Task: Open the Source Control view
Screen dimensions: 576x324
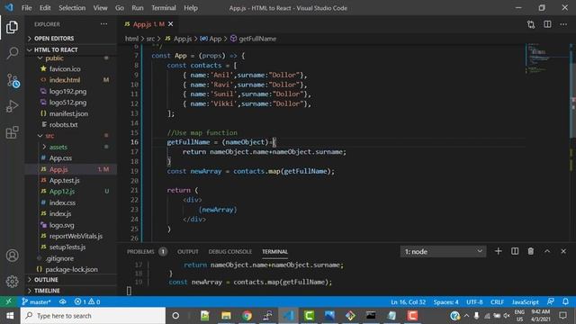Action: pos(12,80)
